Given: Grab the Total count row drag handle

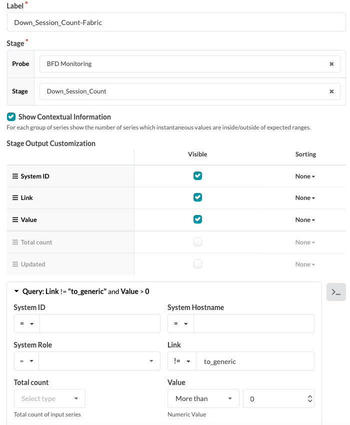Looking at the screenshot, I should coord(15,242).
